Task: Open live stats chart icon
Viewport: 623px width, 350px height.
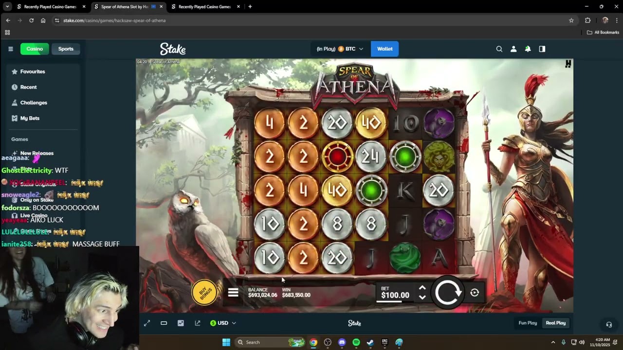Action: pos(181,323)
